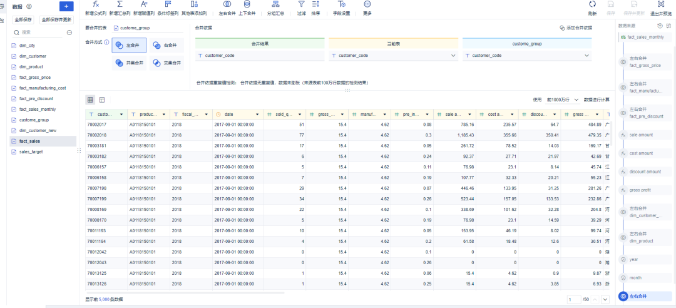
Task: Click 新增赋值列 tool
Action: click(143, 8)
